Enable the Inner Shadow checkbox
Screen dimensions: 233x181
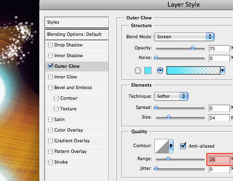(50, 56)
